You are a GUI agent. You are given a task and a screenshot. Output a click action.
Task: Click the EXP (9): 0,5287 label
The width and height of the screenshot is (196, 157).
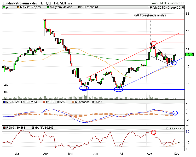point(56,102)
